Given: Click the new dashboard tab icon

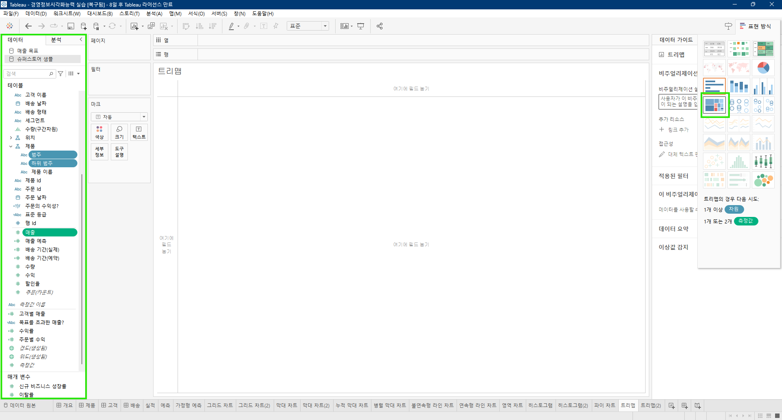Looking at the screenshot, I should click(685, 406).
